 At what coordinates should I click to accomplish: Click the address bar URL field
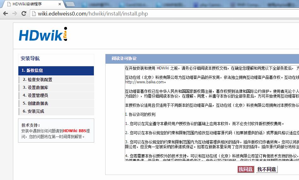point(164,14)
